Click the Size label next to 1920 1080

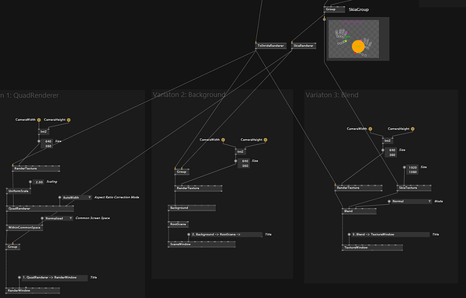tap(423, 168)
